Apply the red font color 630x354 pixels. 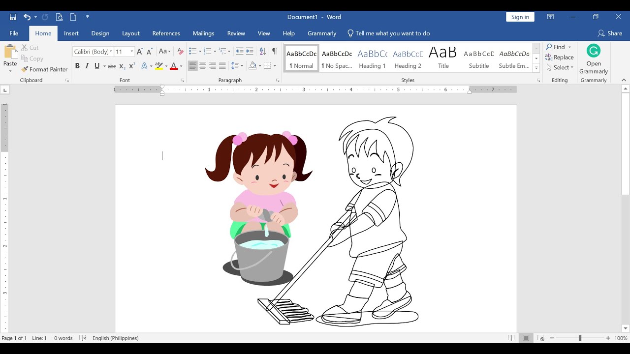pos(173,66)
